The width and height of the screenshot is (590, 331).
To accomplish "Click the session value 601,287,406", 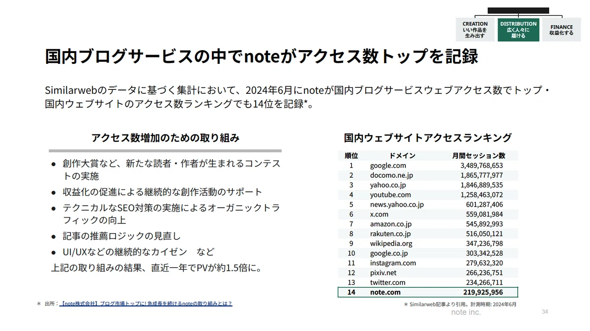I will pos(484,204).
